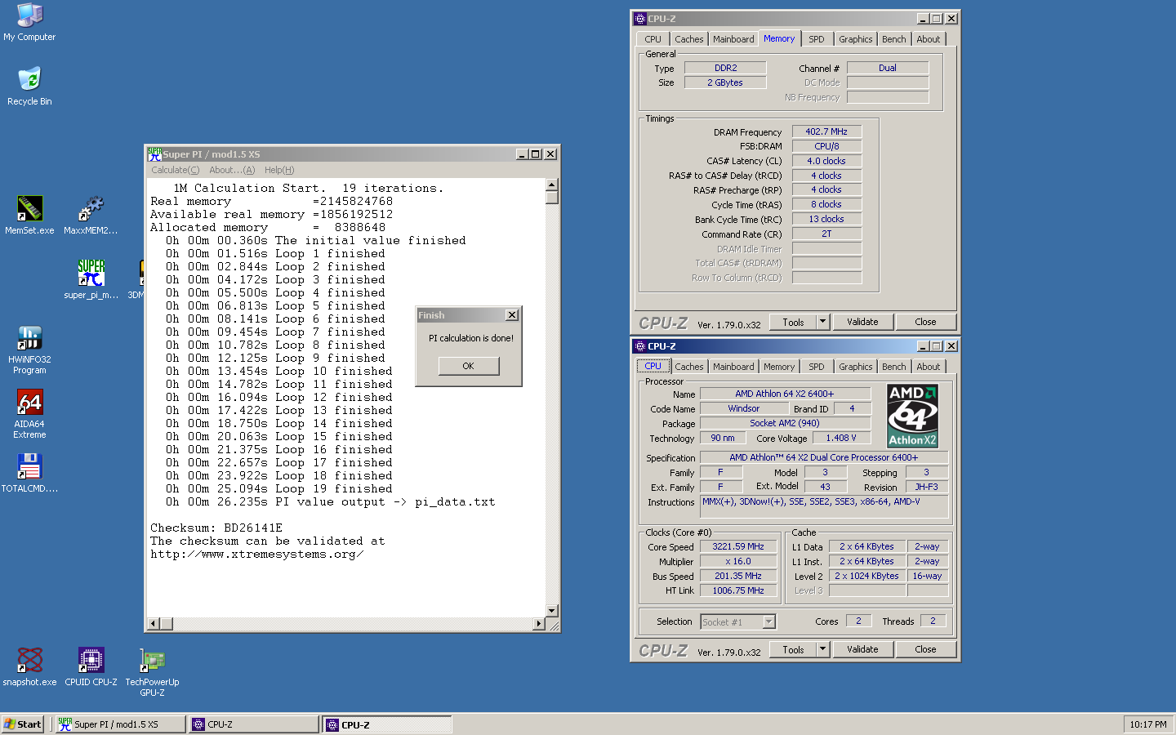Select Memory tab in bottom CPU-Z window
1176x735 pixels.
779,367
